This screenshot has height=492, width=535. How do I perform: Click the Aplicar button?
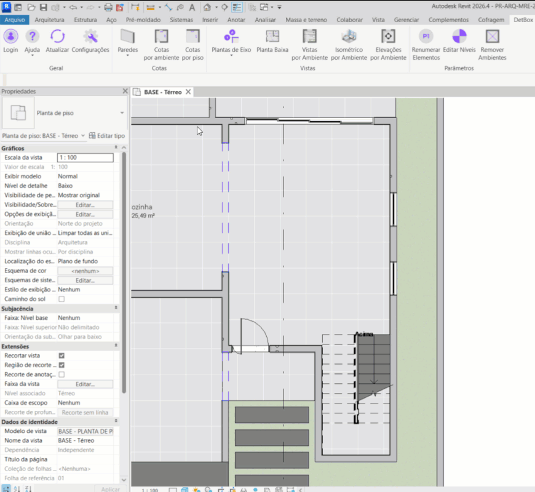pos(110,489)
